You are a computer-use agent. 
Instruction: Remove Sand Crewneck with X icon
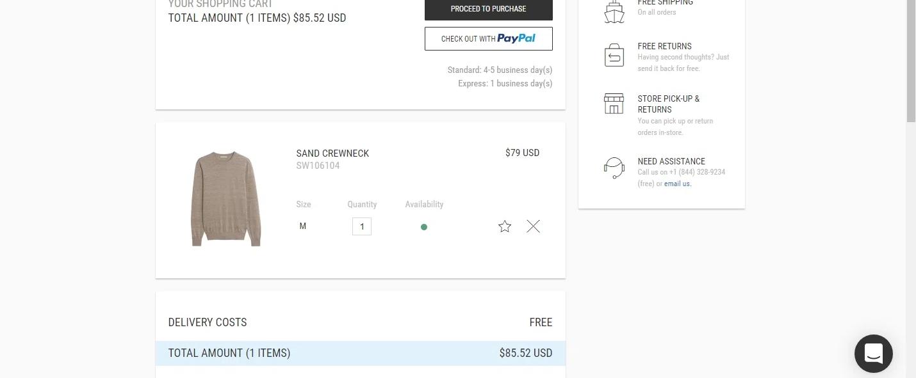(533, 226)
